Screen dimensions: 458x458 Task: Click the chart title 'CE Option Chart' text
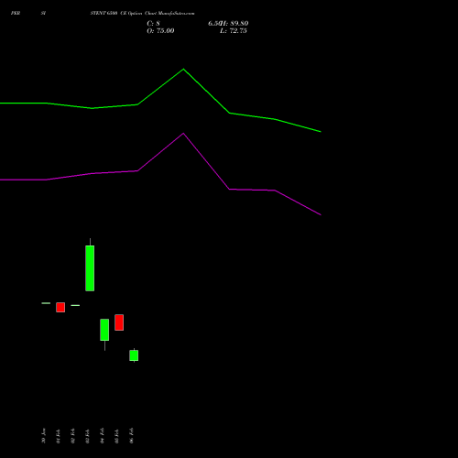138,13
